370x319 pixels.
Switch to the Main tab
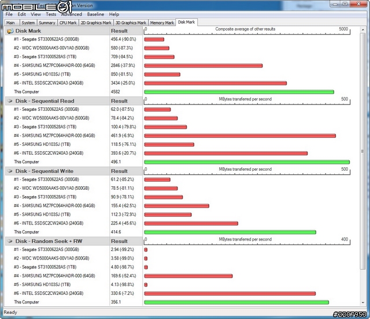pos(12,23)
